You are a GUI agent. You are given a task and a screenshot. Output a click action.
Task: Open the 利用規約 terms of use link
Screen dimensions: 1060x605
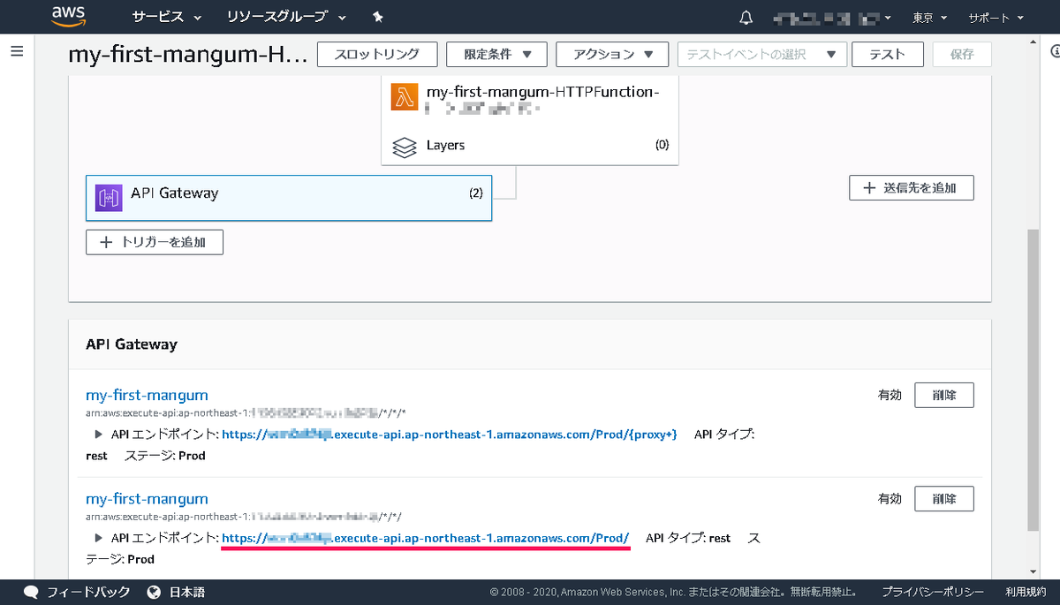(1025, 592)
